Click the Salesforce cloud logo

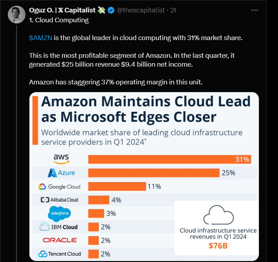click(x=59, y=213)
